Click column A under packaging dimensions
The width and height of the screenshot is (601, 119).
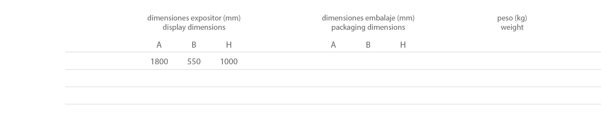[x=333, y=45]
